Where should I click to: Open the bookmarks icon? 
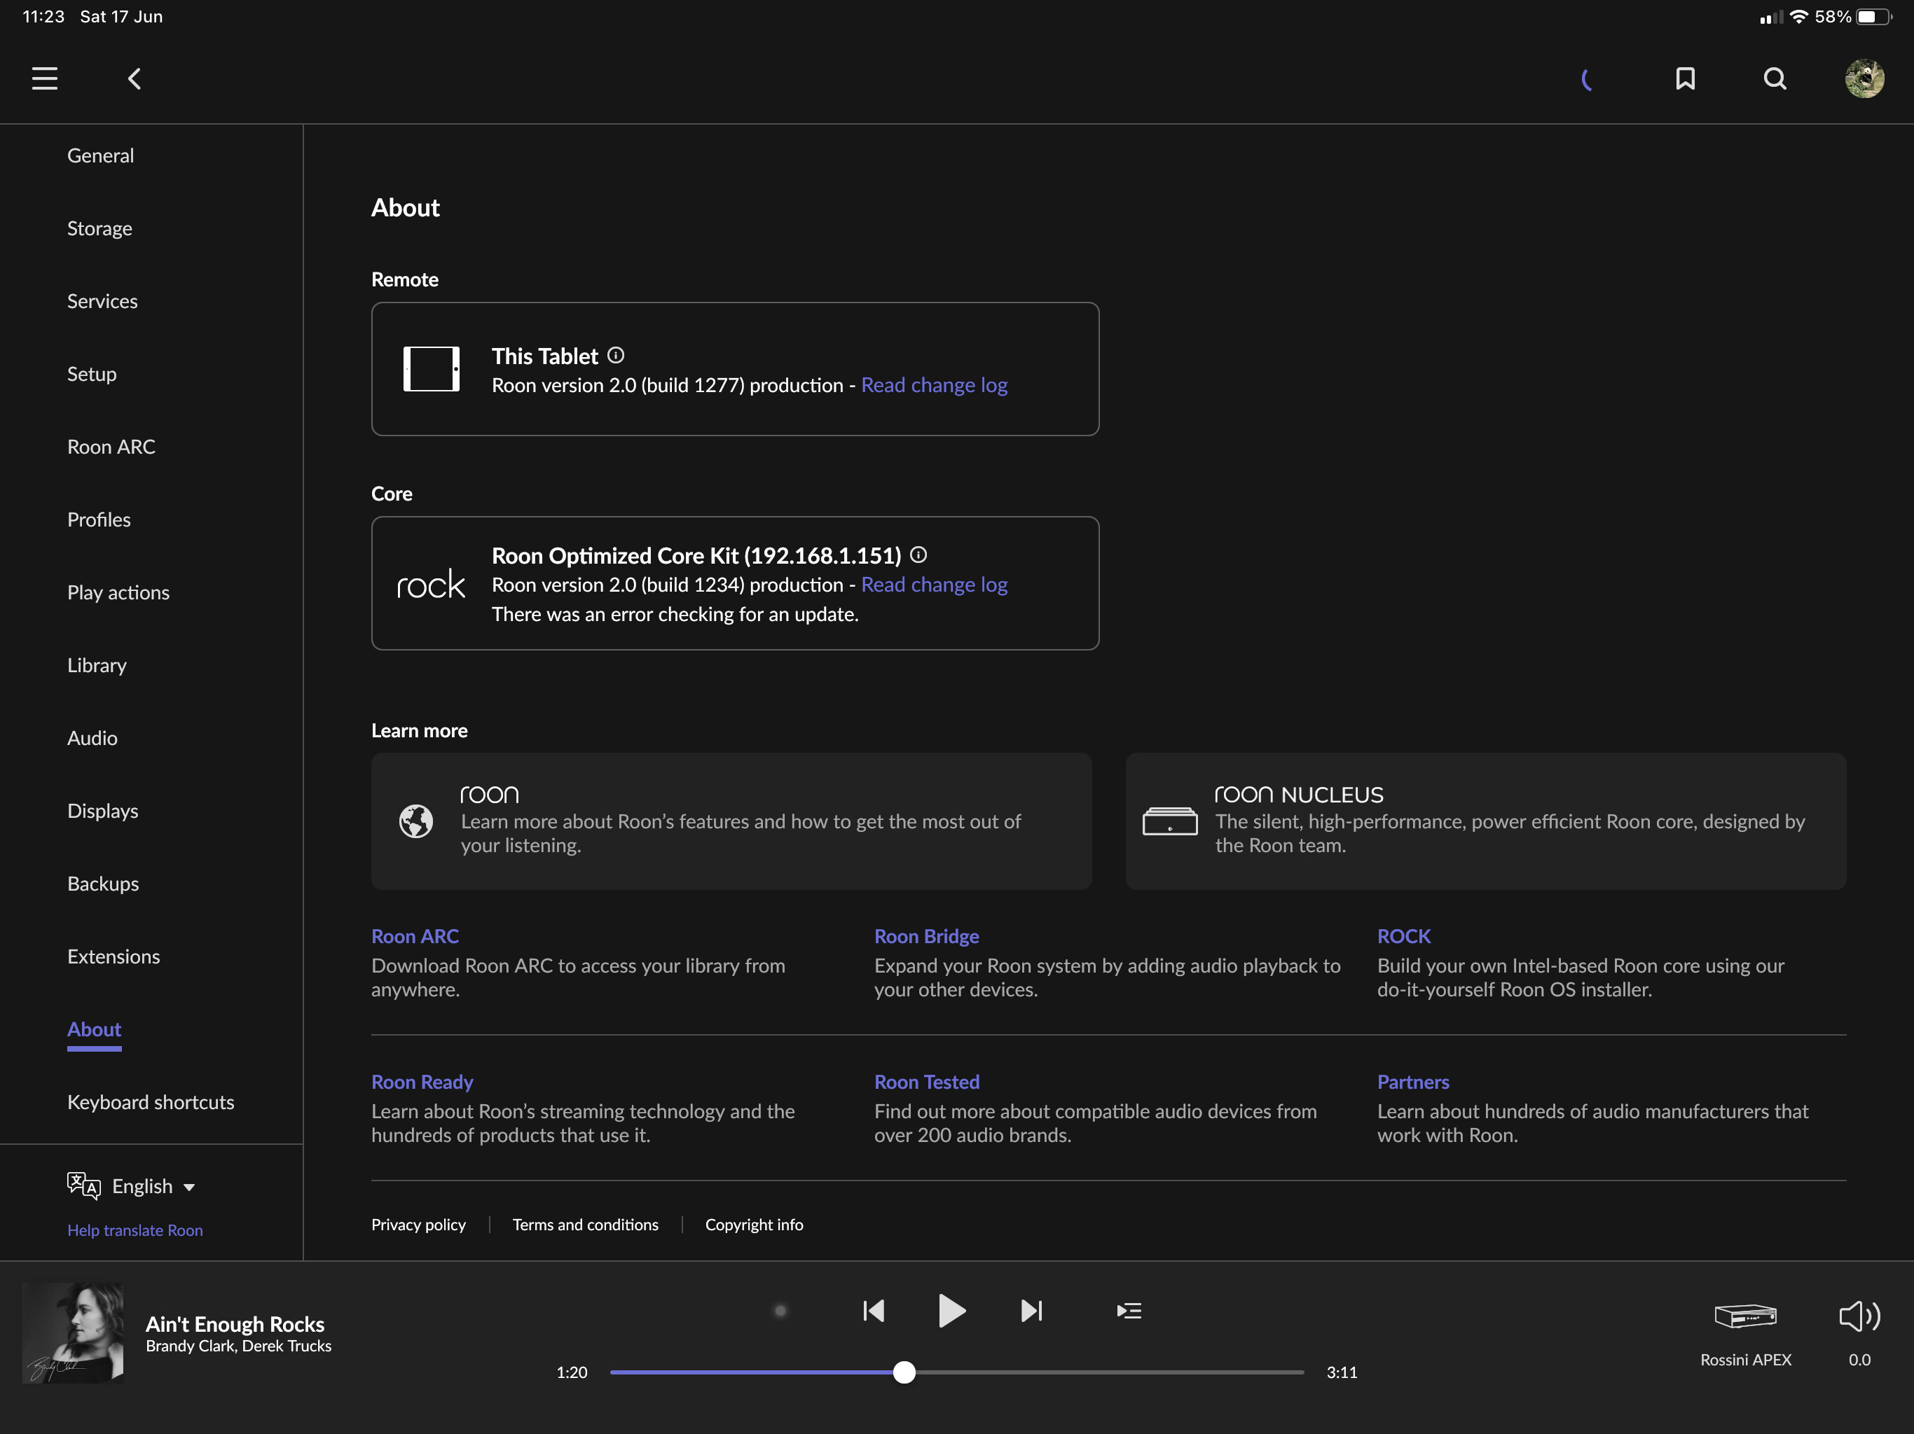tap(1685, 78)
